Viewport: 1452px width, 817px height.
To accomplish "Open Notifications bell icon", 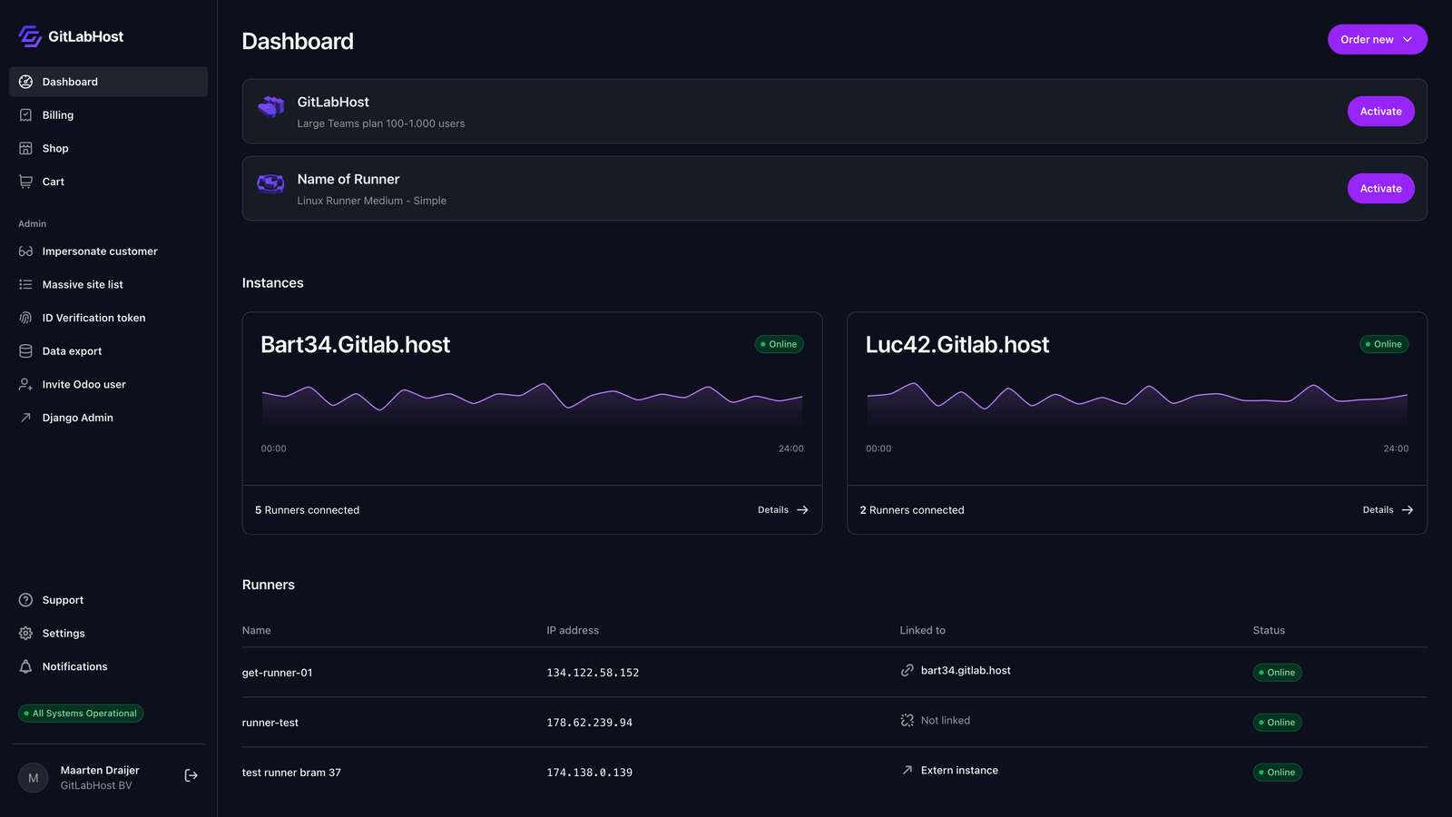I will pyautogui.click(x=25, y=666).
